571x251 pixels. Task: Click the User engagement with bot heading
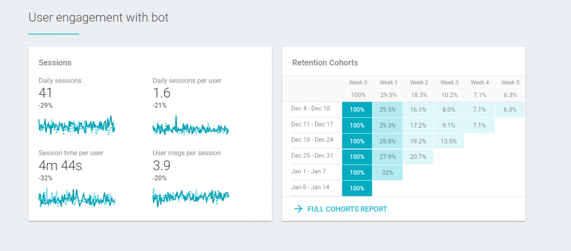point(98,18)
